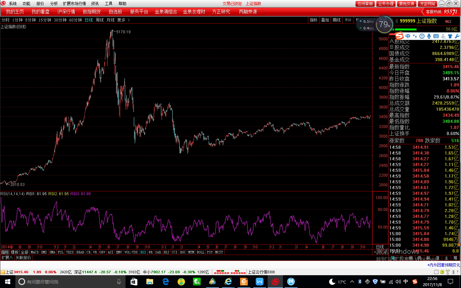
Task: Expand the 更多 period options
Action: point(123,20)
